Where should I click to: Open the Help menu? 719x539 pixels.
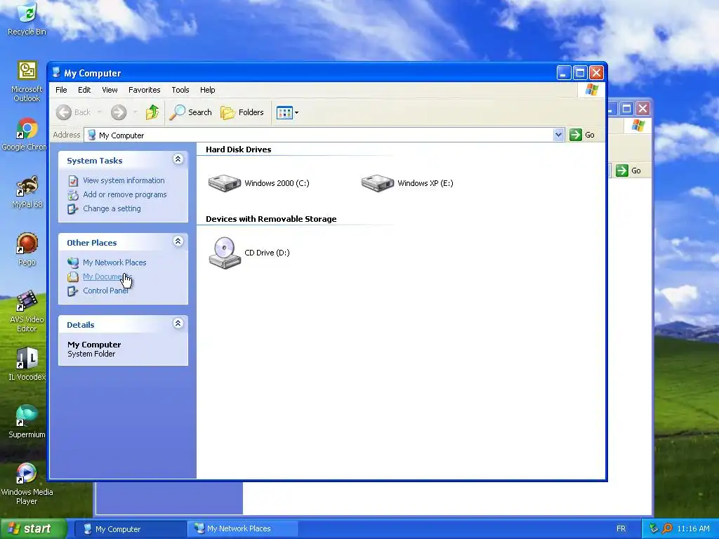[207, 90]
